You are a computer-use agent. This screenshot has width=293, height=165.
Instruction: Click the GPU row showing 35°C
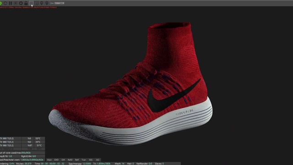tap(22, 142)
